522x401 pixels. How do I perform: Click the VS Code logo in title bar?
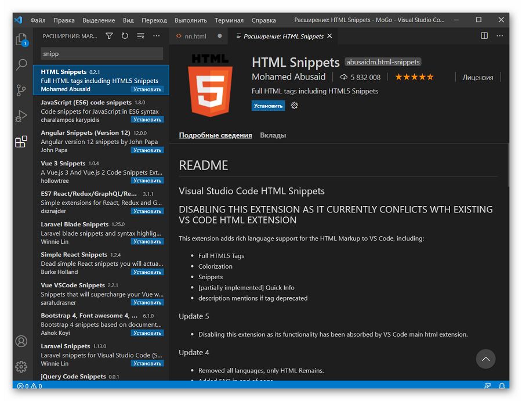[x=19, y=20]
